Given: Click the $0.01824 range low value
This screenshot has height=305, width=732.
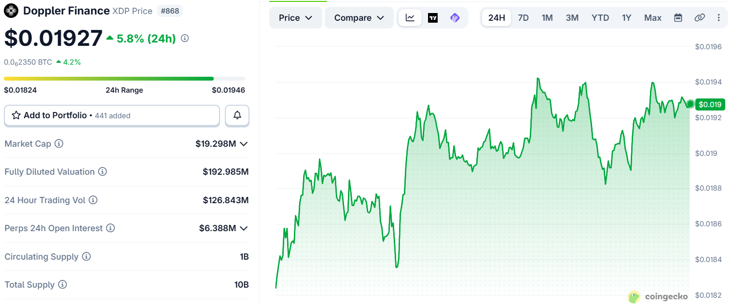Looking at the screenshot, I should click(20, 90).
